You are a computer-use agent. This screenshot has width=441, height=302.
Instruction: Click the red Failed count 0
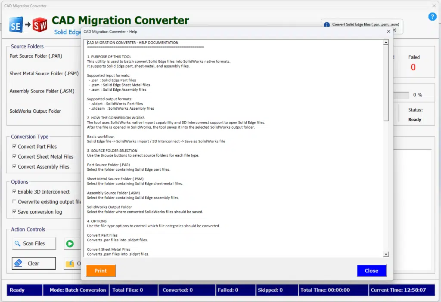[x=413, y=67]
